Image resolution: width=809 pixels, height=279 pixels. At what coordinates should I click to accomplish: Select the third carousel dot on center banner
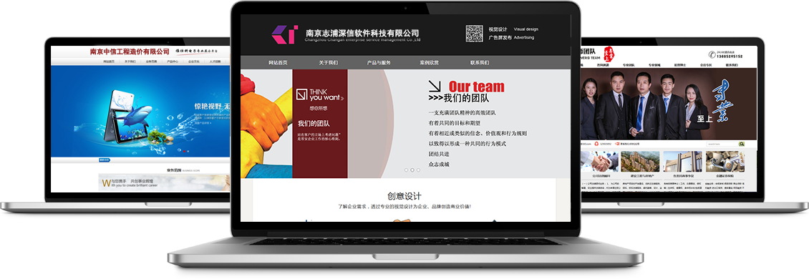[x=418, y=170]
